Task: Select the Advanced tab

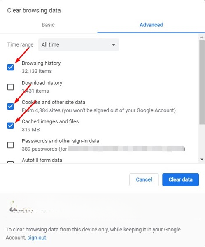Action: (x=151, y=25)
